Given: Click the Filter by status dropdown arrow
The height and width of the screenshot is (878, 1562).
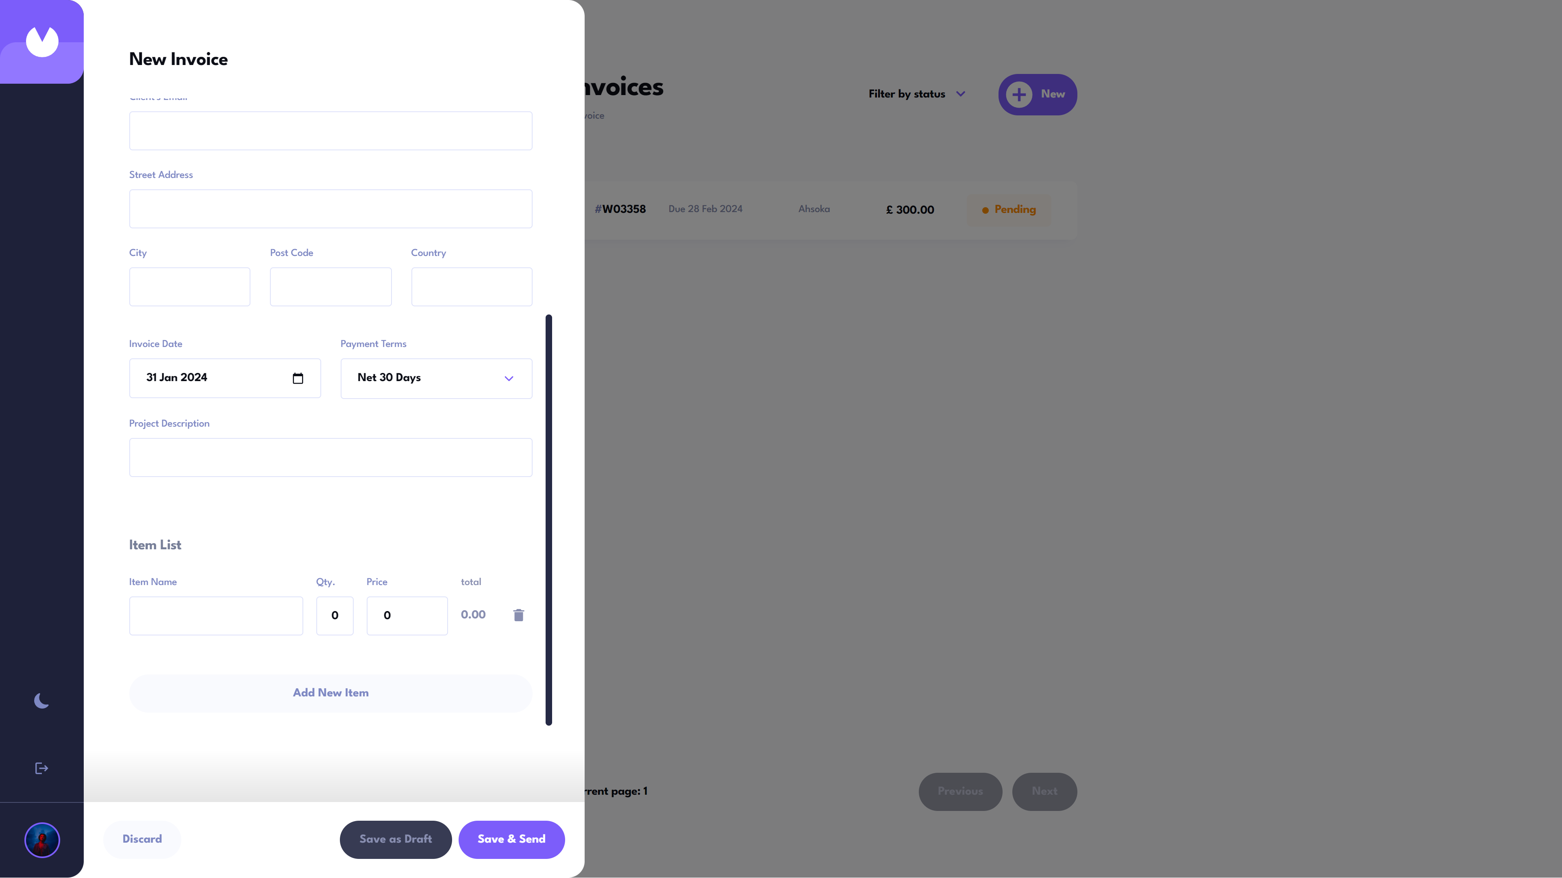Looking at the screenshot, I should (961, 94).
